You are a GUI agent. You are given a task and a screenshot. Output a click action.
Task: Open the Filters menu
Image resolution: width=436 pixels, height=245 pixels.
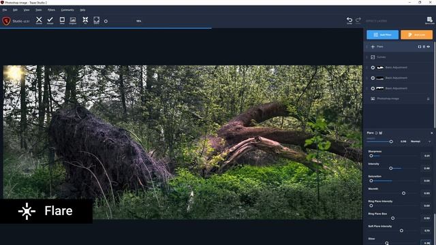52,10
